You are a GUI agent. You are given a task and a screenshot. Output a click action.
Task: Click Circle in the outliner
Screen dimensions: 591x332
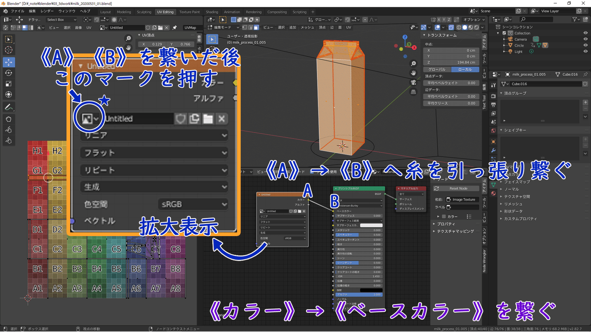pos(519,45)
